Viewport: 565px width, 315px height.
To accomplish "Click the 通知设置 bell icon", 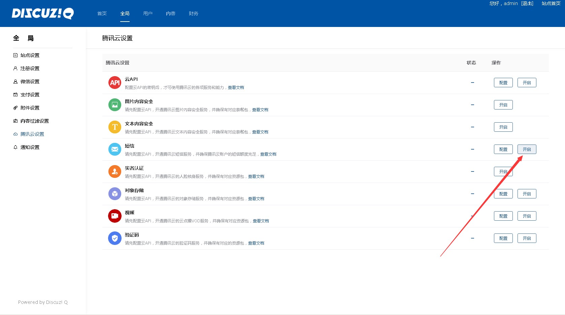I will (15, 147).
